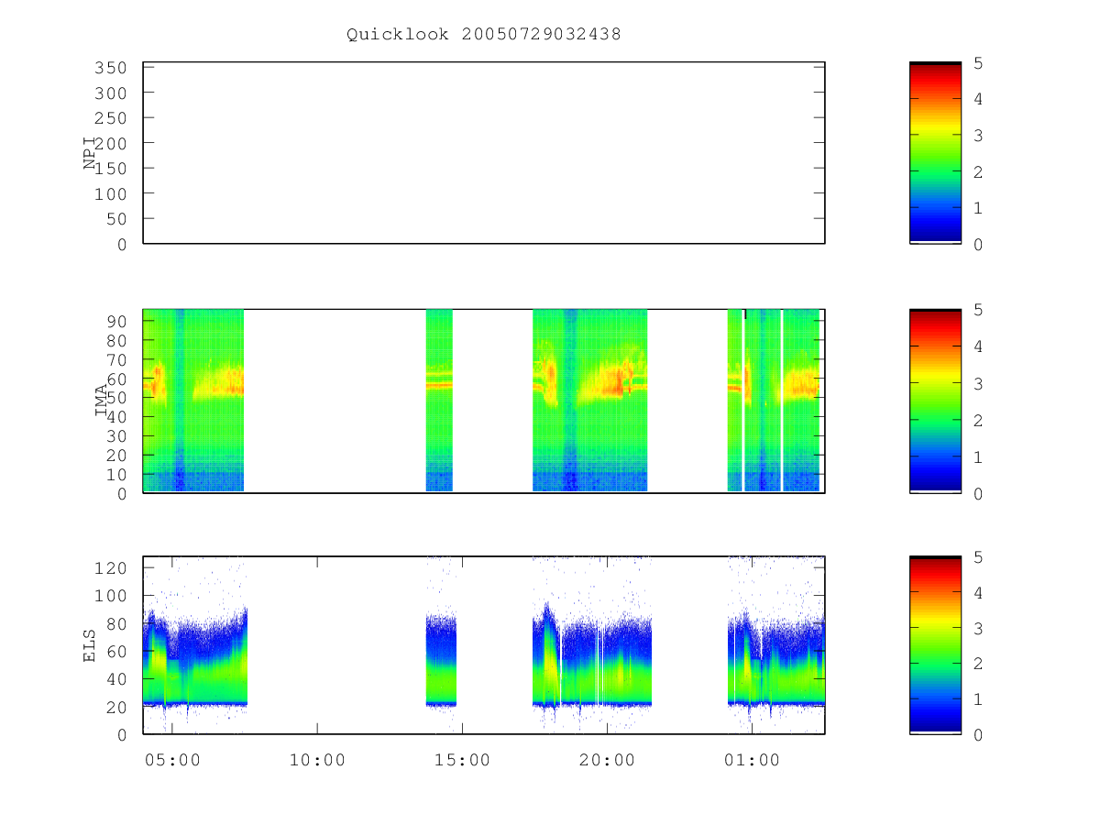Select the NPI axis label
The height and width of the screenshot is (825, 1100).
[x=90, y=153]
